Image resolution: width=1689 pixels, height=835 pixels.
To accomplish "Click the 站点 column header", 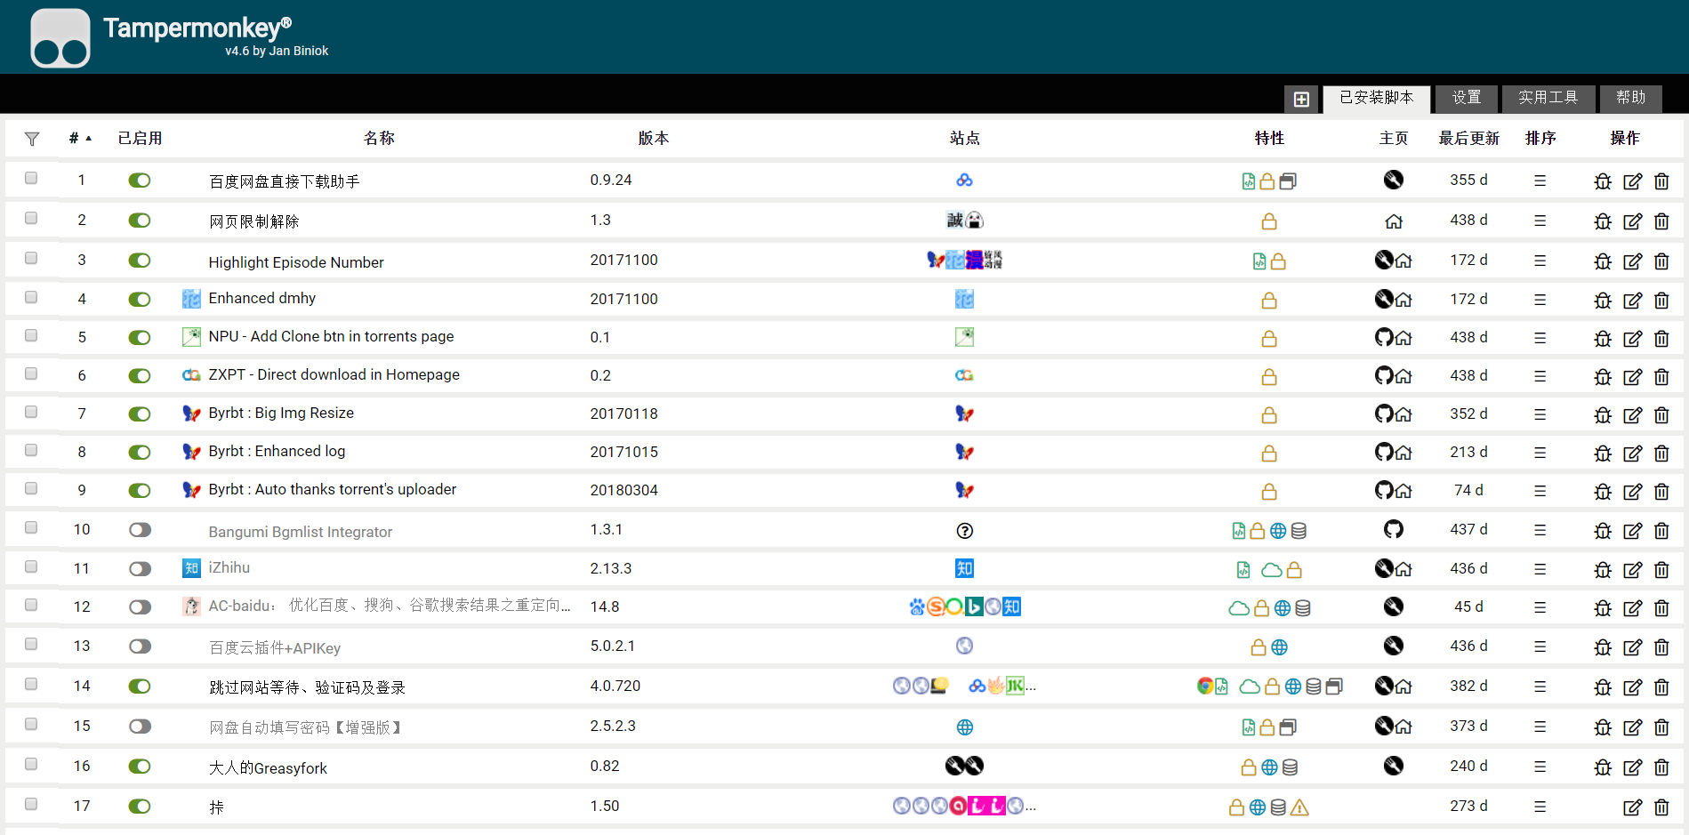I will tap(965, 138).
